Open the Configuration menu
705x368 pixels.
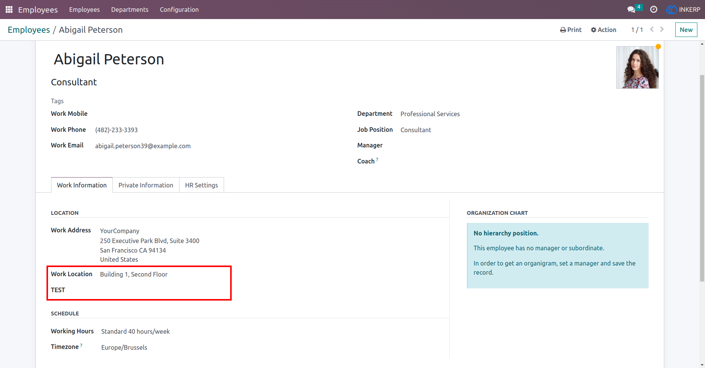[179, 10]
